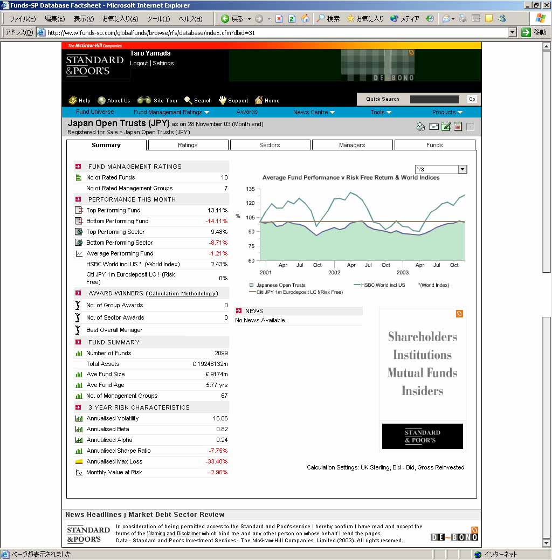
Task: Open browser history toolbar icon
Action: pos(430,18)
